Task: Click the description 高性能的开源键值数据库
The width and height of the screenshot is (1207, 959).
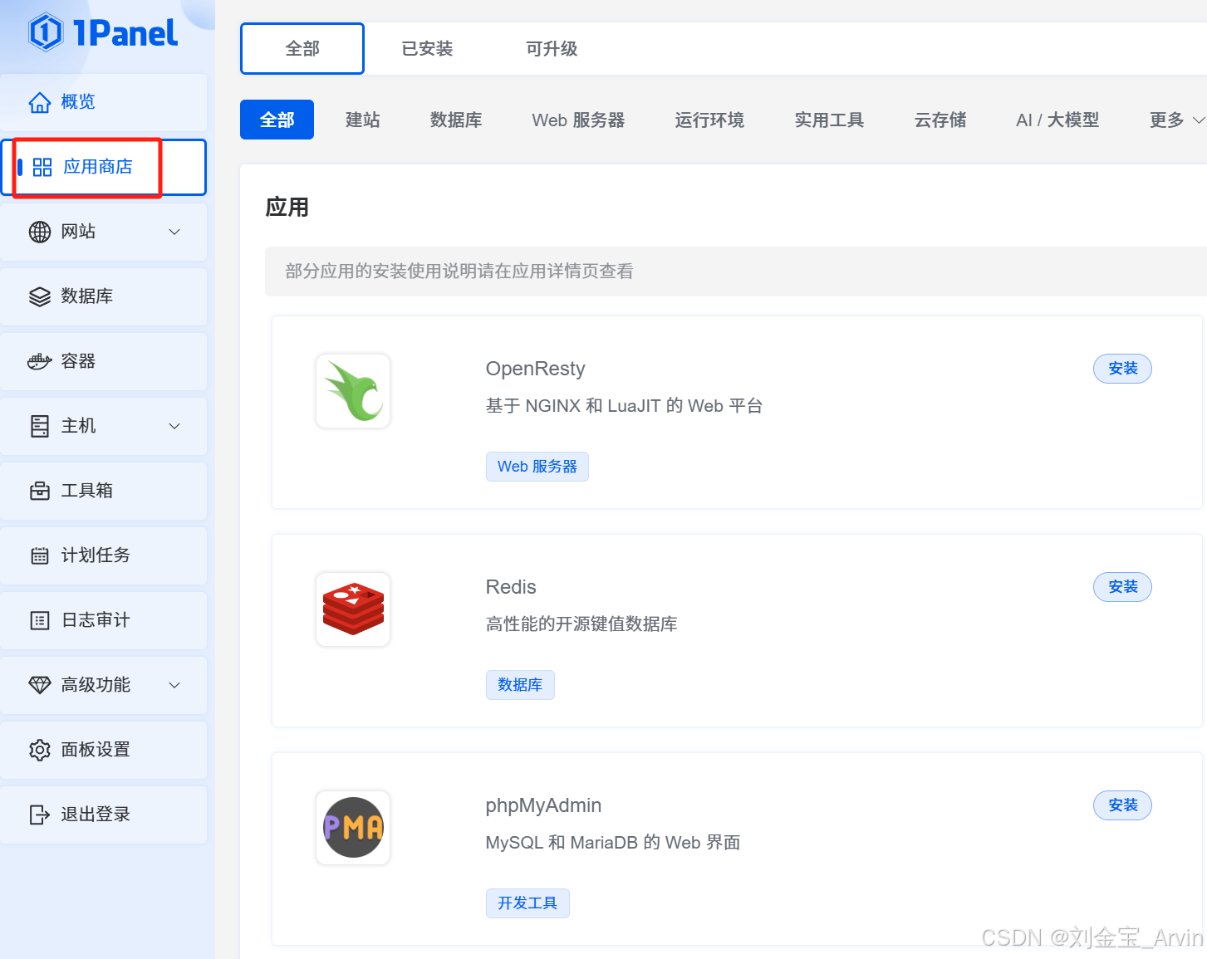Action: (x=581, y=624)
